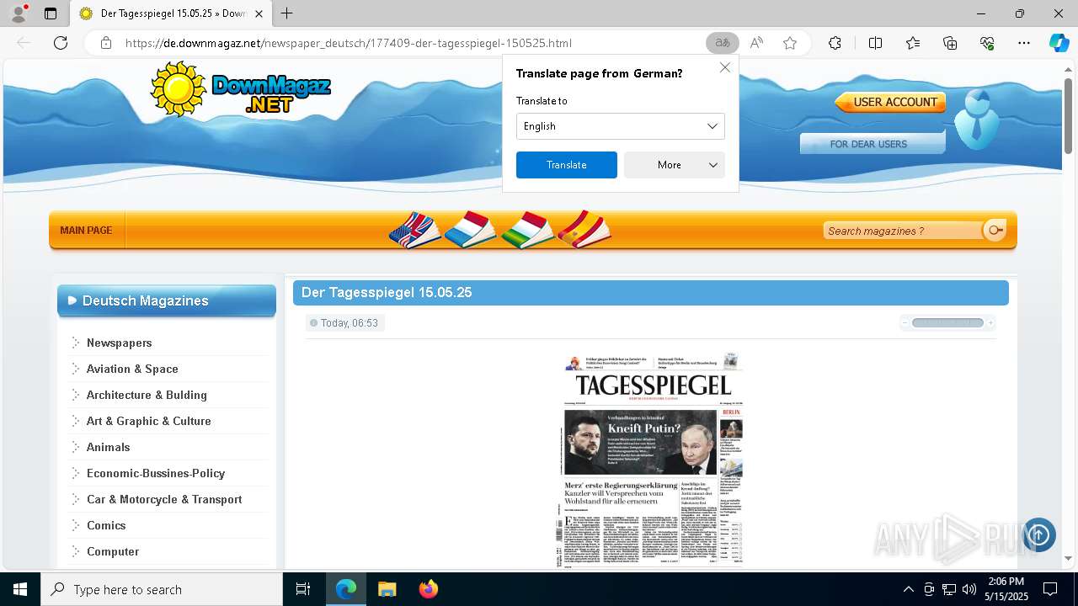Open Browser essentials heart icon

click(987, 43)
